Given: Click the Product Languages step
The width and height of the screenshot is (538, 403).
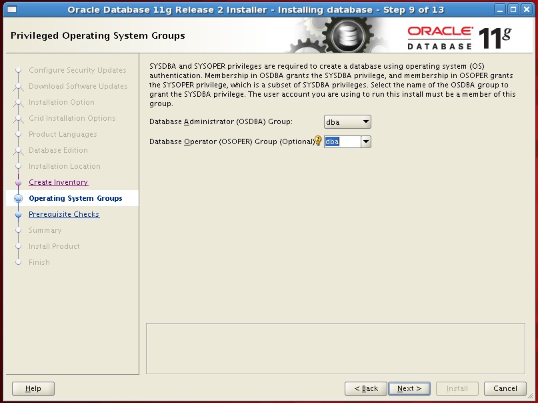Looking at the screenshot, I should [x=63, y=134].
